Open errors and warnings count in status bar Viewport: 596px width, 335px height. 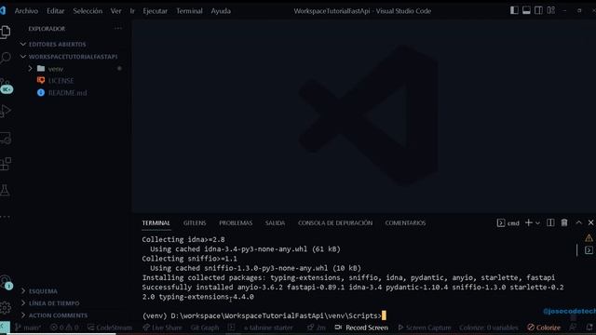click(64, 328)
